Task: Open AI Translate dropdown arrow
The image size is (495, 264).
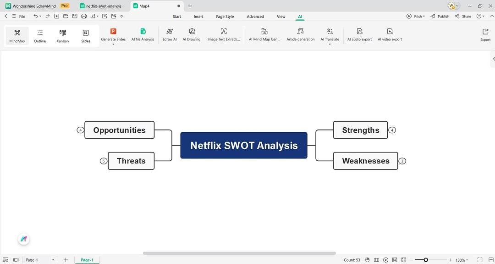Action: 330,44
